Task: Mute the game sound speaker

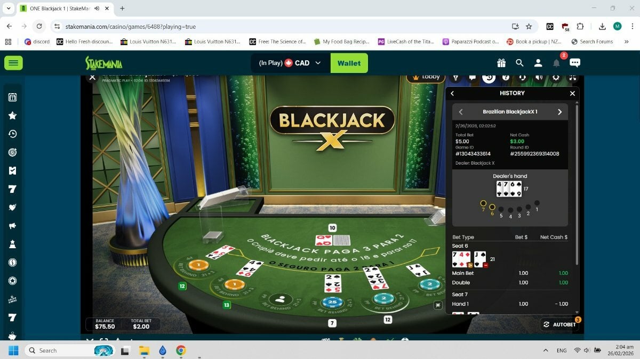Action: [x=539, y=77]
